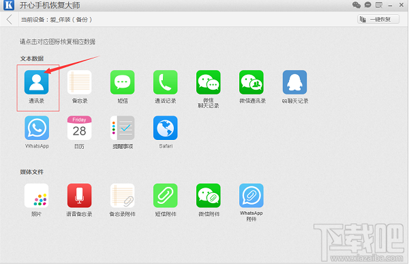This screenshot has width=409, height=265.
Task: Open the WhatsApp recovery icon
Action: click(37, 128)
